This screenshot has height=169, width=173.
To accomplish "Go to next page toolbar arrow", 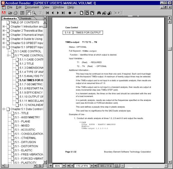I will click(58, 13).
